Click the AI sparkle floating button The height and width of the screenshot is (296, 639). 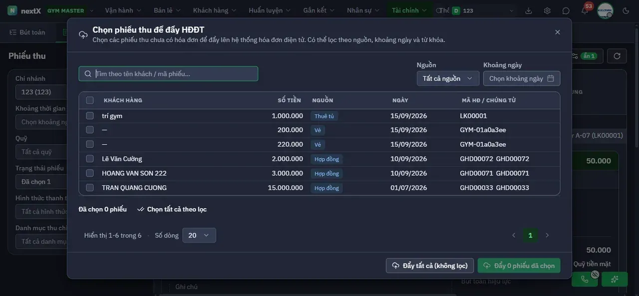click(x=615, y=279)
